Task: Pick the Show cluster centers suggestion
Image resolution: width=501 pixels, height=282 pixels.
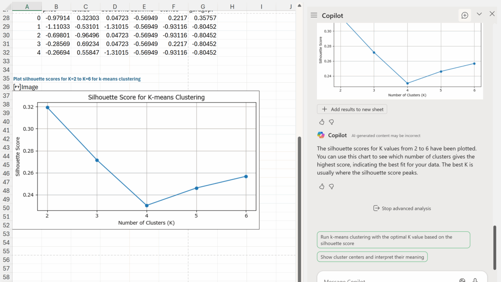Action: (x=372, y=257)
